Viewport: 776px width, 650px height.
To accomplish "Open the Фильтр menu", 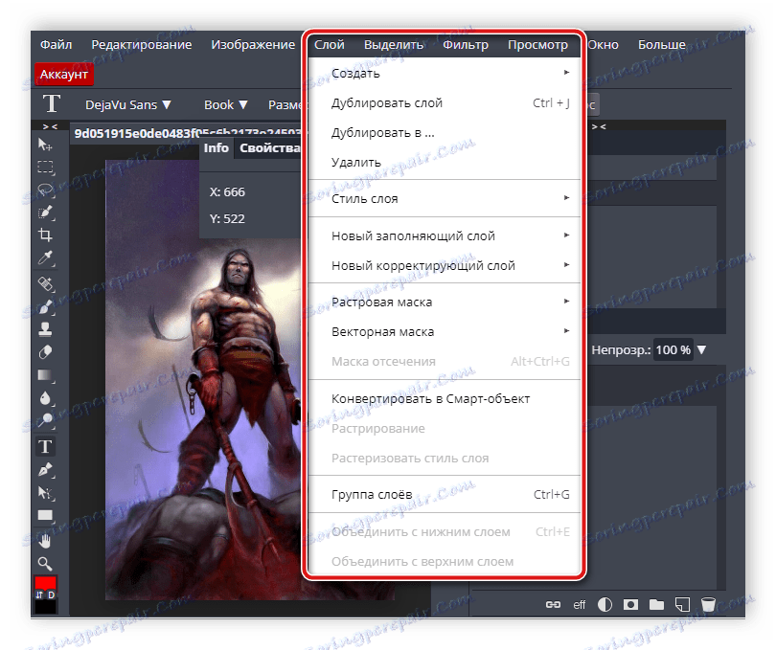I will point(466,45).
